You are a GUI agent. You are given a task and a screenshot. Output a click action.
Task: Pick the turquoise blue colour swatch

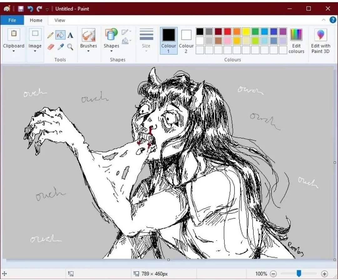264,32
